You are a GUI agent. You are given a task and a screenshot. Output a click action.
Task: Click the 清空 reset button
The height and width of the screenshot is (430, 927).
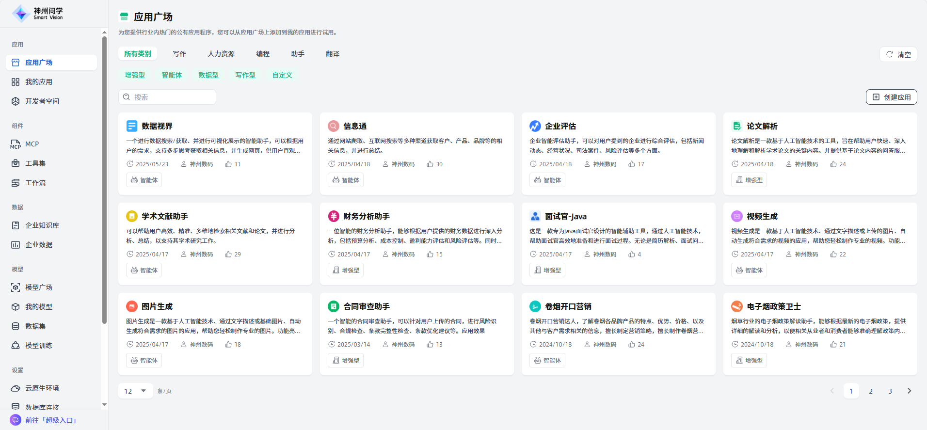(x=898, y=54)
